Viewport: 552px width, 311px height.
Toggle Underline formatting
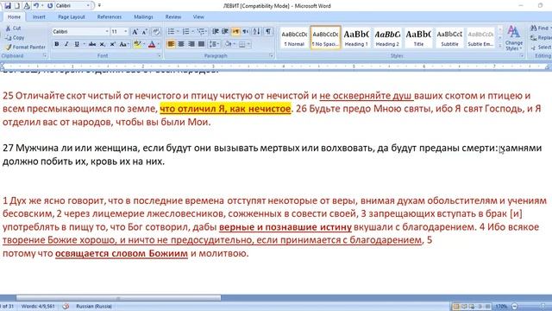point(77,44)
